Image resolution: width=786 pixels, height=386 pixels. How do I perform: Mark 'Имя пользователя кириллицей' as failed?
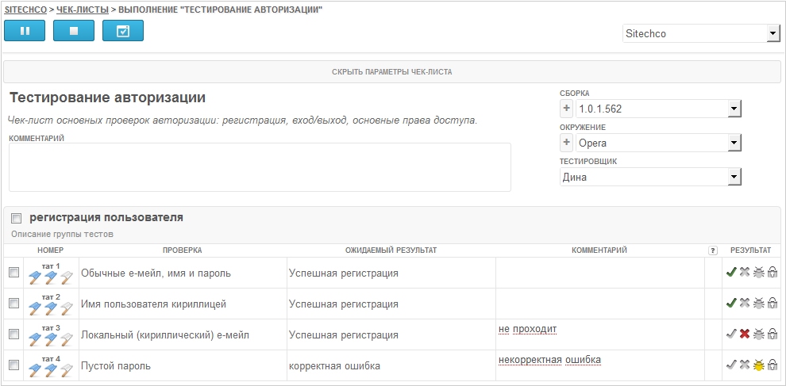tap(745, 303)
